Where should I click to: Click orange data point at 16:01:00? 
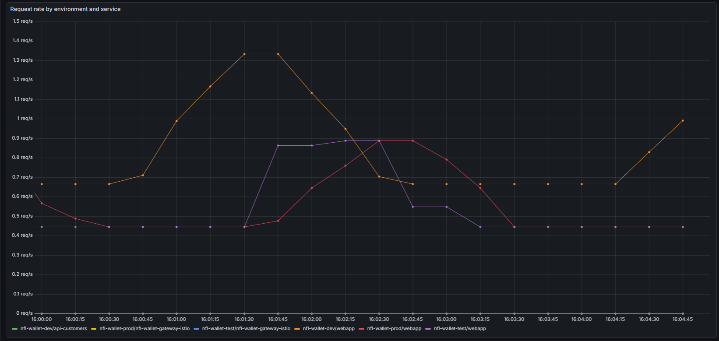tap(176, 121)
